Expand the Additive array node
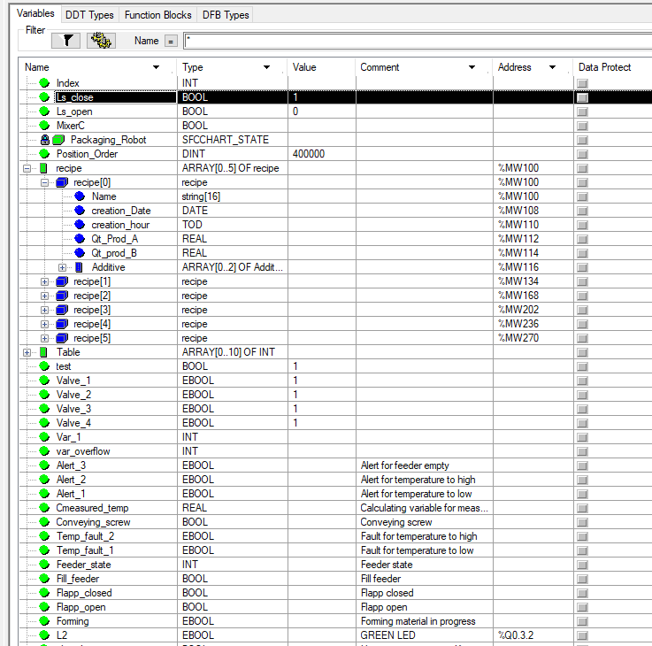 [63, 267]
